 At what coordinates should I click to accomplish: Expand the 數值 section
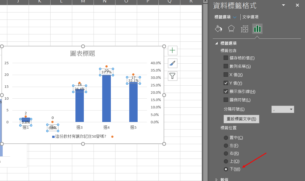(x=217, y=179)
